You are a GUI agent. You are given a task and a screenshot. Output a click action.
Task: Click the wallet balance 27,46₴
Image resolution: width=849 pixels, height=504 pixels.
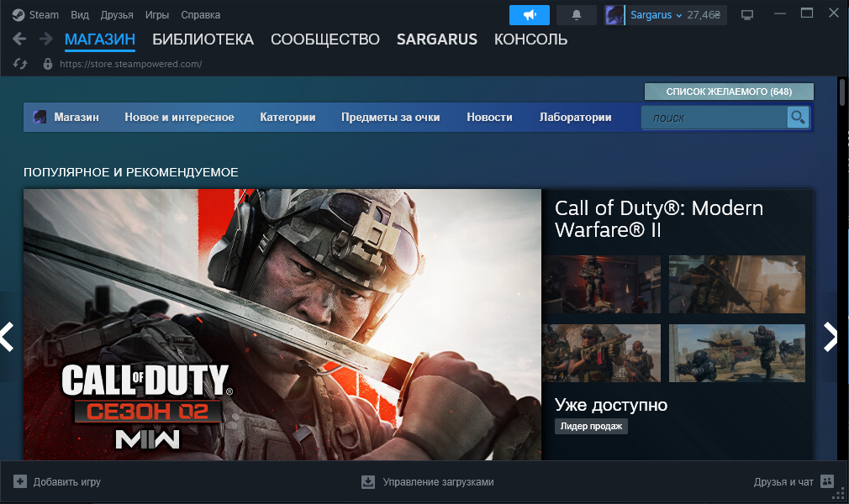click(x=704, y=15)
